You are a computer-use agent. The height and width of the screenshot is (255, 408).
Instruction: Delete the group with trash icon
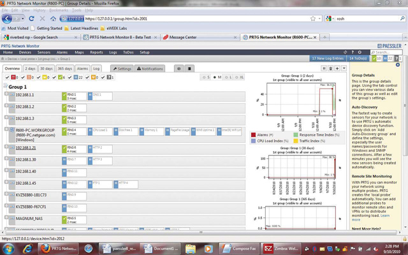[x=330, y=68]
